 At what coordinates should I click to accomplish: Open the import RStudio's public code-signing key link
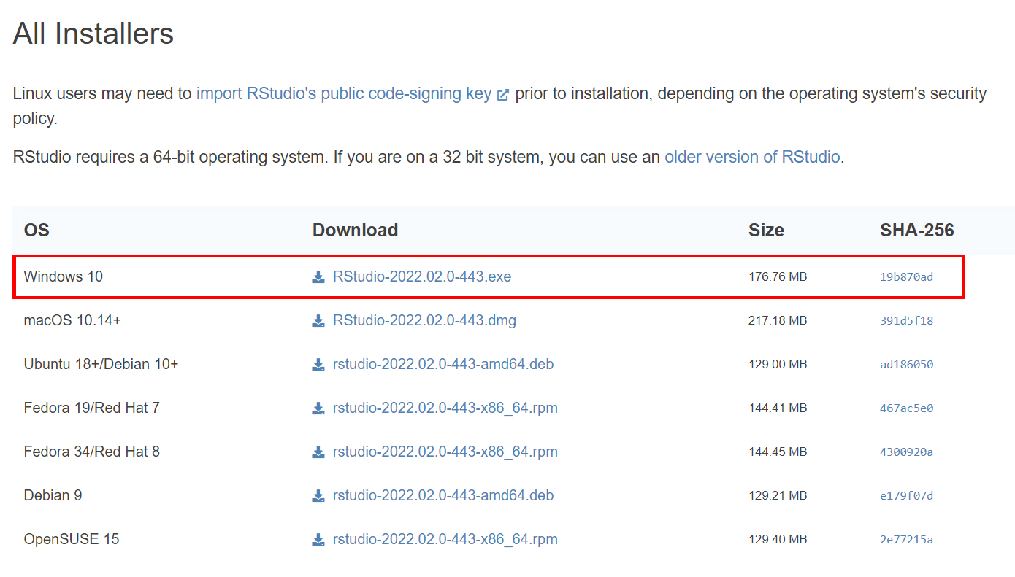[344, 93]
